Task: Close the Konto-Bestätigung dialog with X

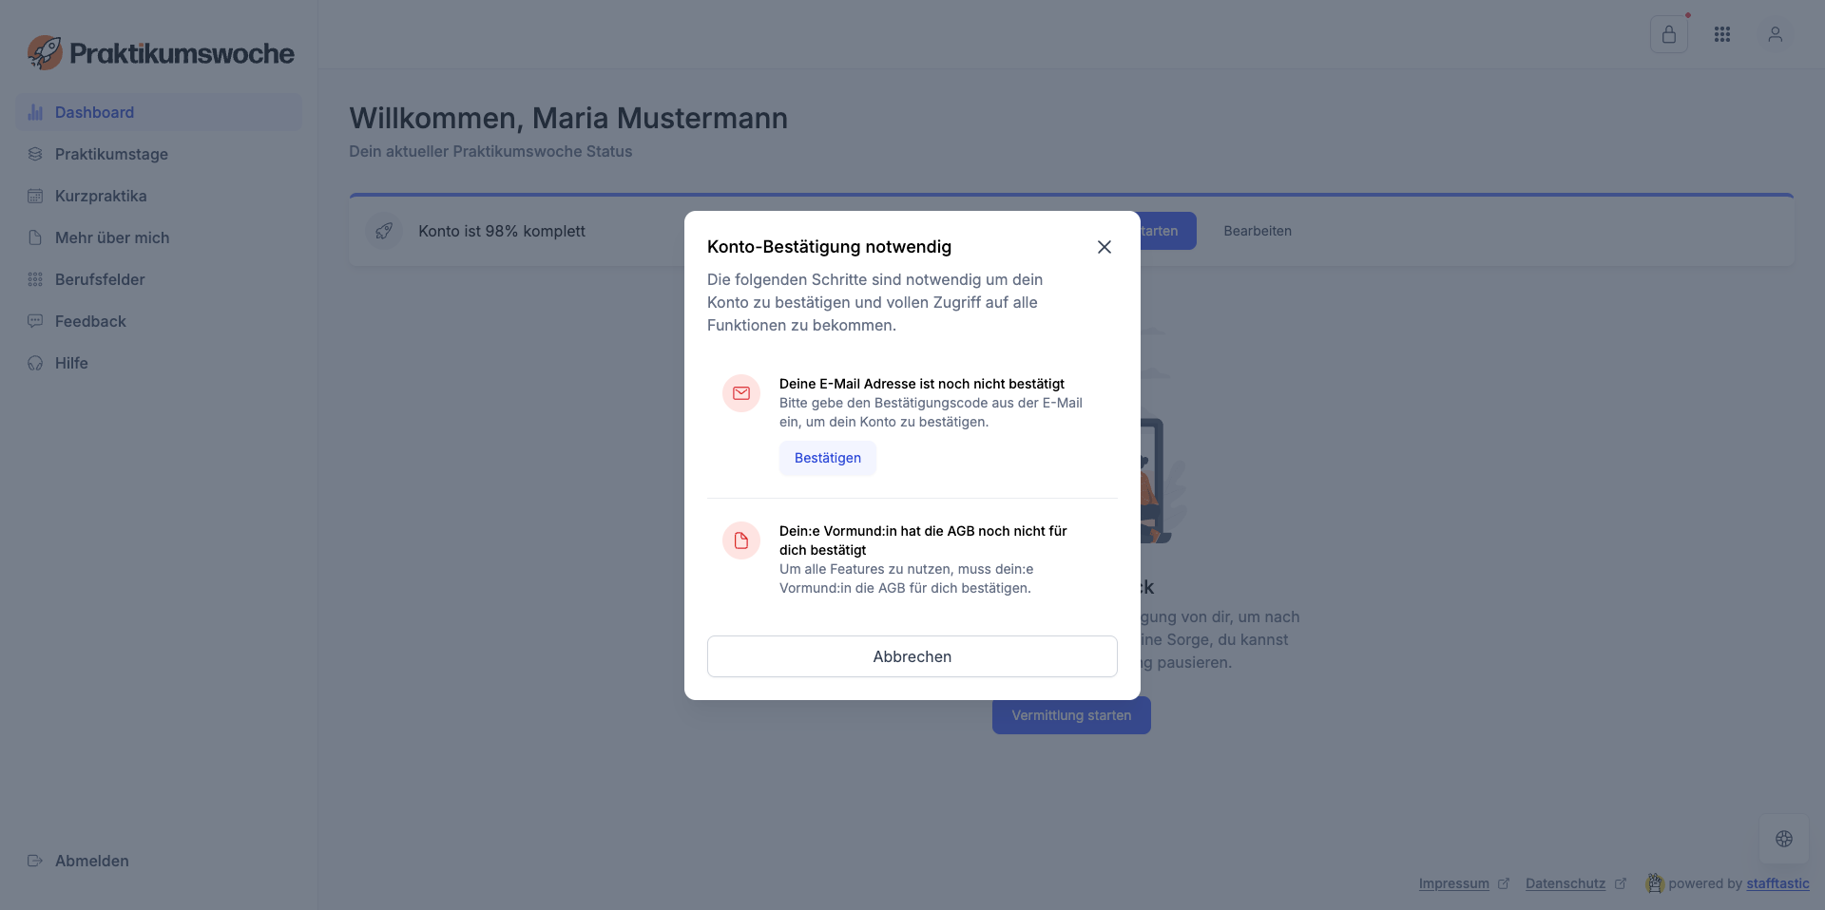Action: coord(1104,247)
